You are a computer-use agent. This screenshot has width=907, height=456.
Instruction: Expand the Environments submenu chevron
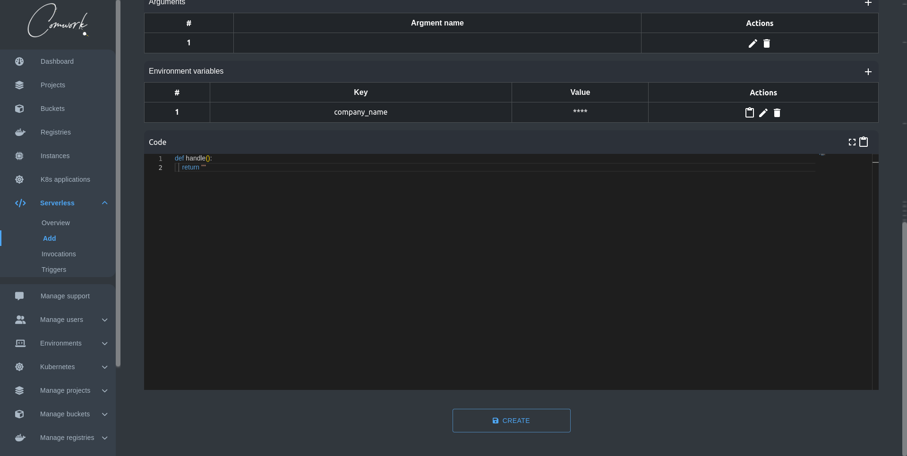pos(105,343)
